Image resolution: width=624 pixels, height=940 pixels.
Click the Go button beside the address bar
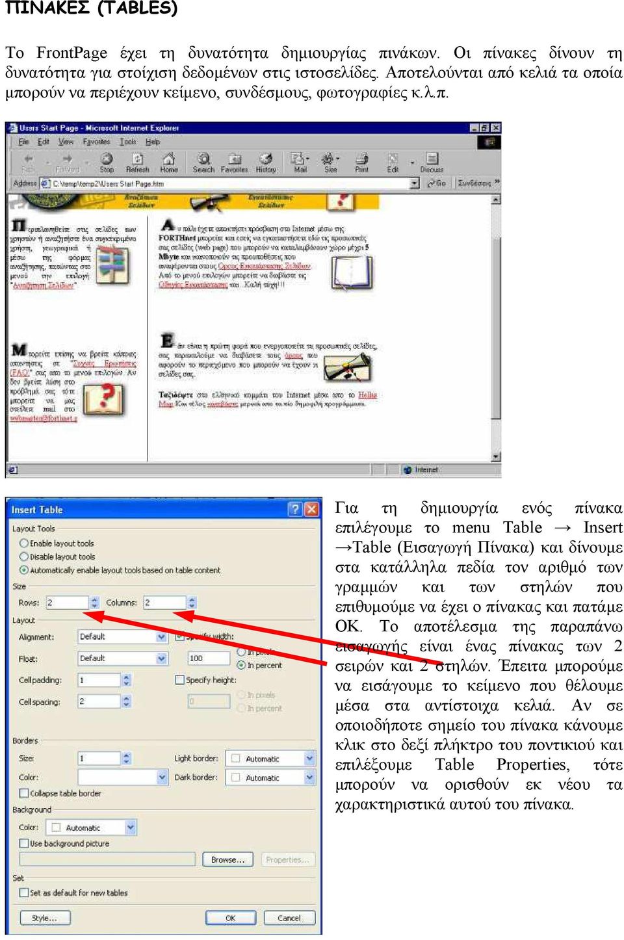click(x=437, y=183)
